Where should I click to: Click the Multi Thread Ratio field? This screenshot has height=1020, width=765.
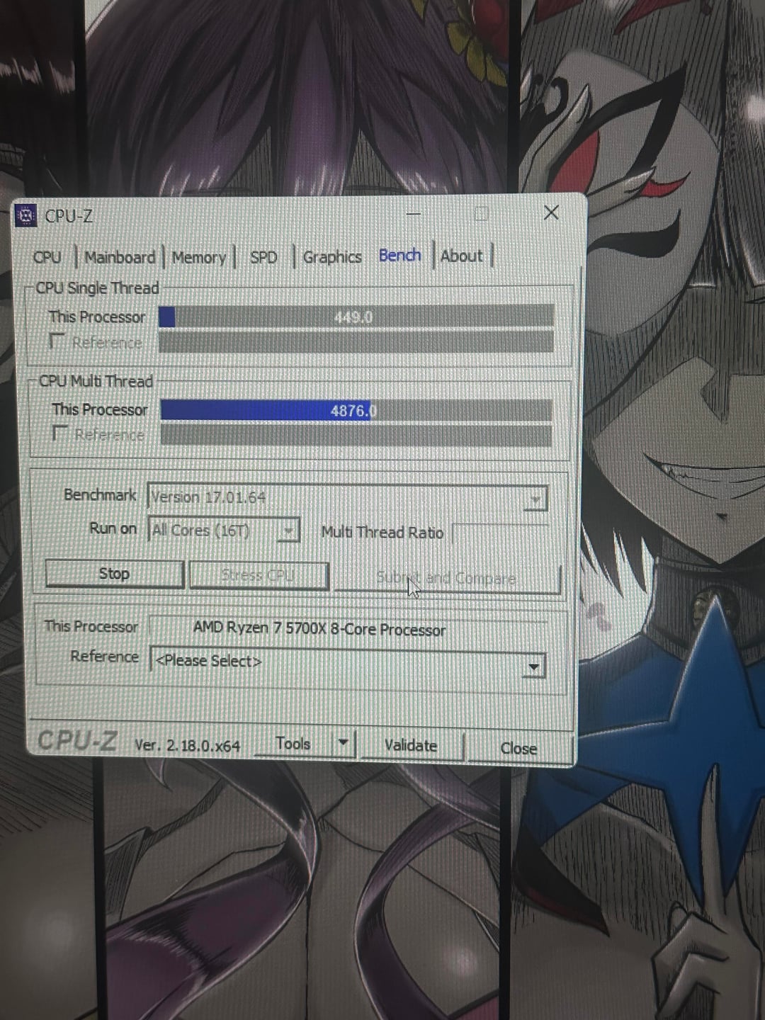tap(499, 533)
